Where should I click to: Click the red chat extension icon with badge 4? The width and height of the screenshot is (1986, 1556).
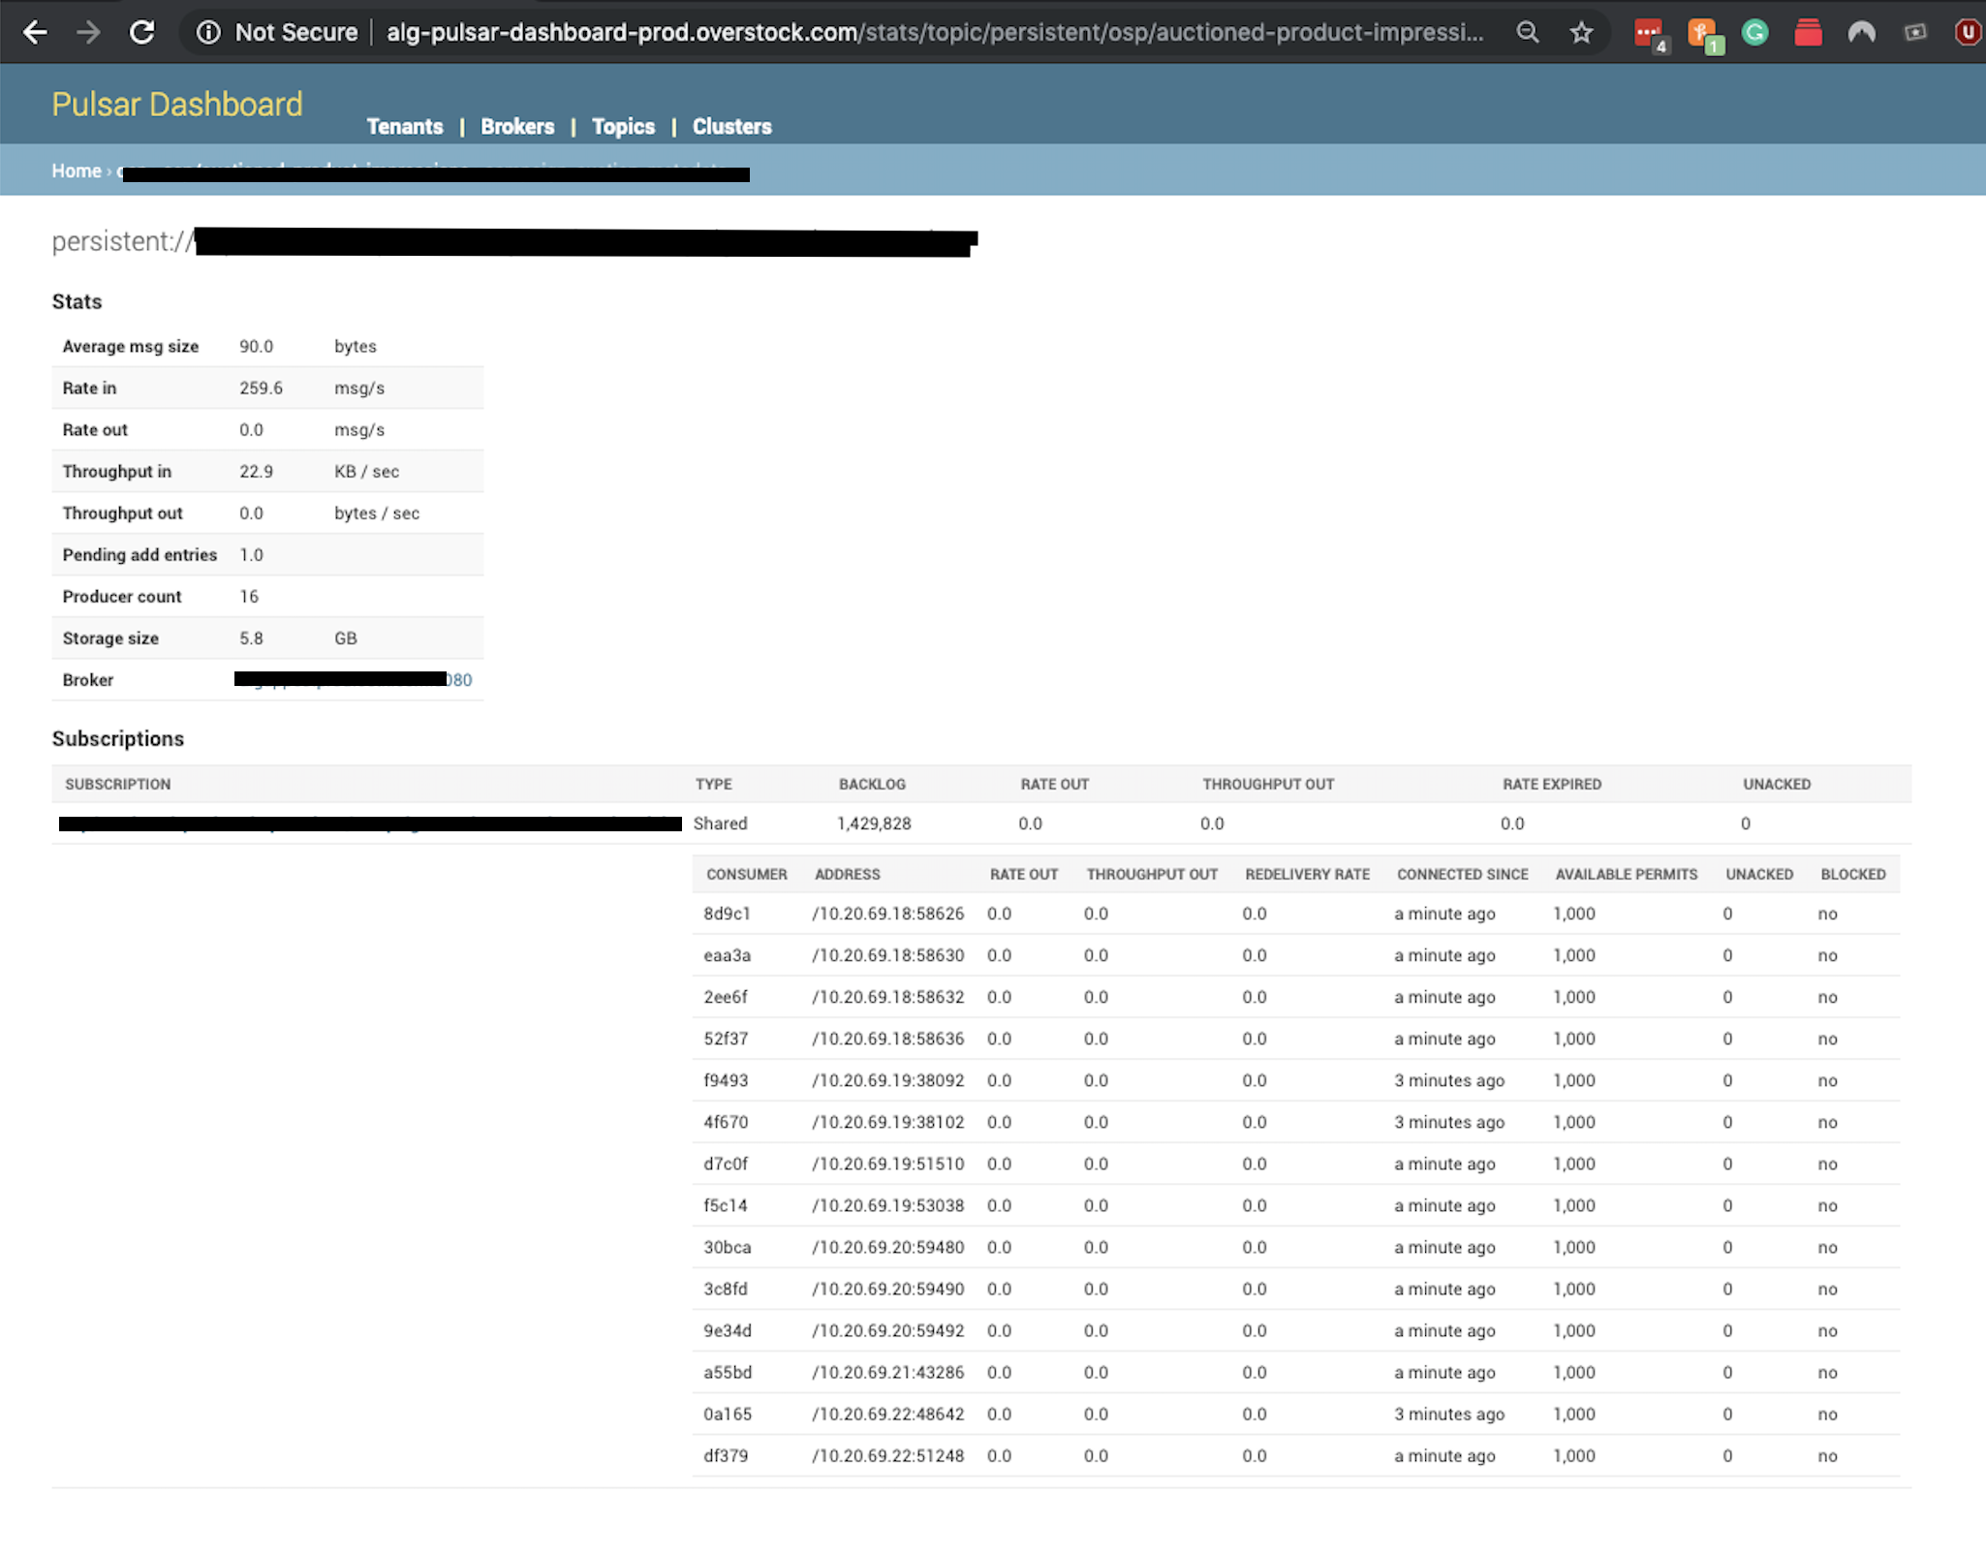[1650, 34]
